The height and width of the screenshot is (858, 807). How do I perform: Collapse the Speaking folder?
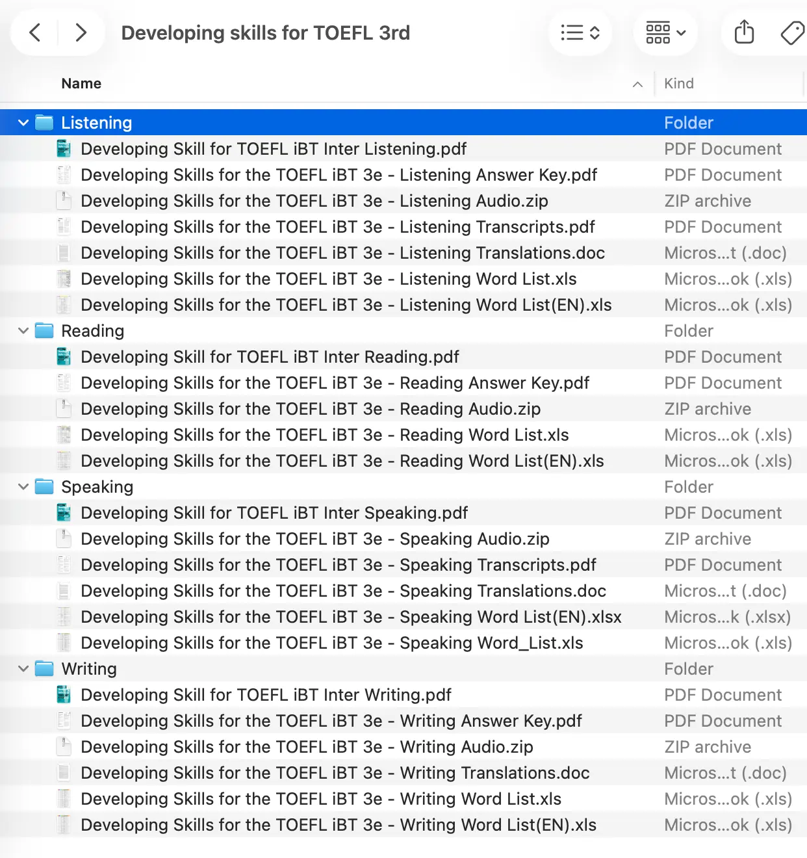(x=23, y=487)
